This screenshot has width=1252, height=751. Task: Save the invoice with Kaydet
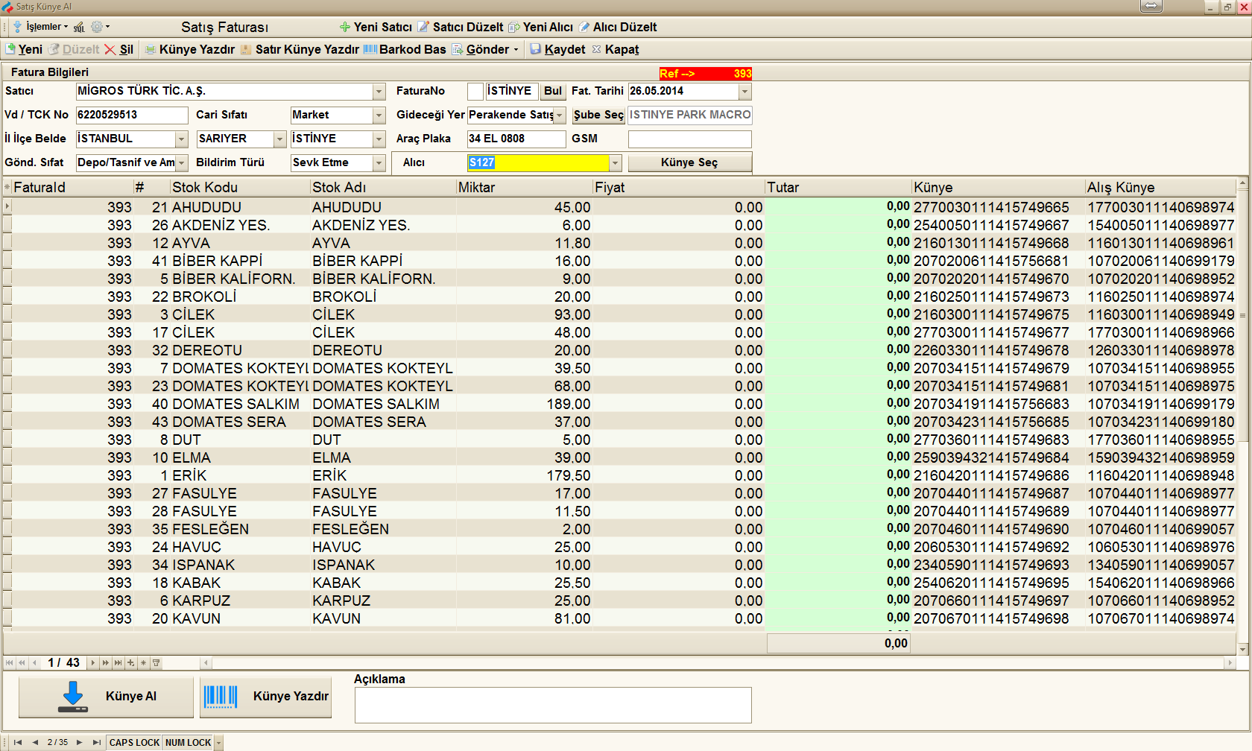click(x=557, y=49)
